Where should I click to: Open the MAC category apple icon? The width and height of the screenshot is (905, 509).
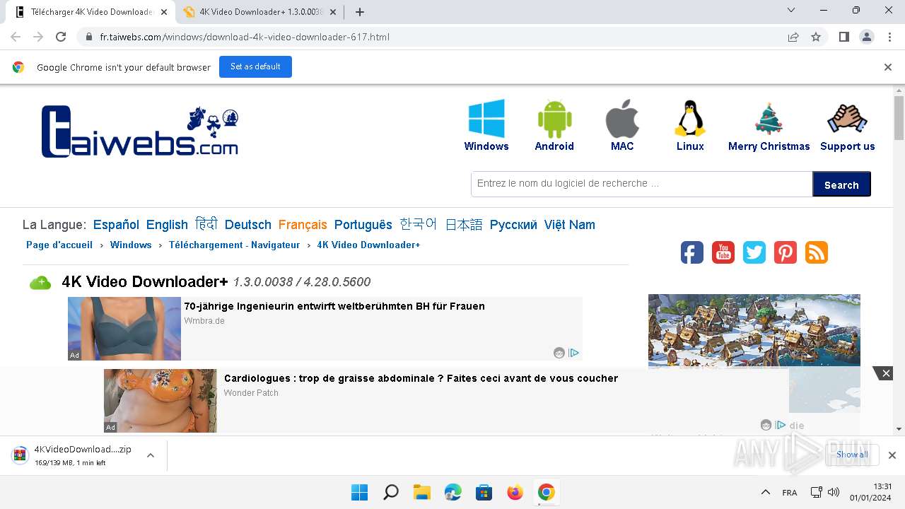622,119
